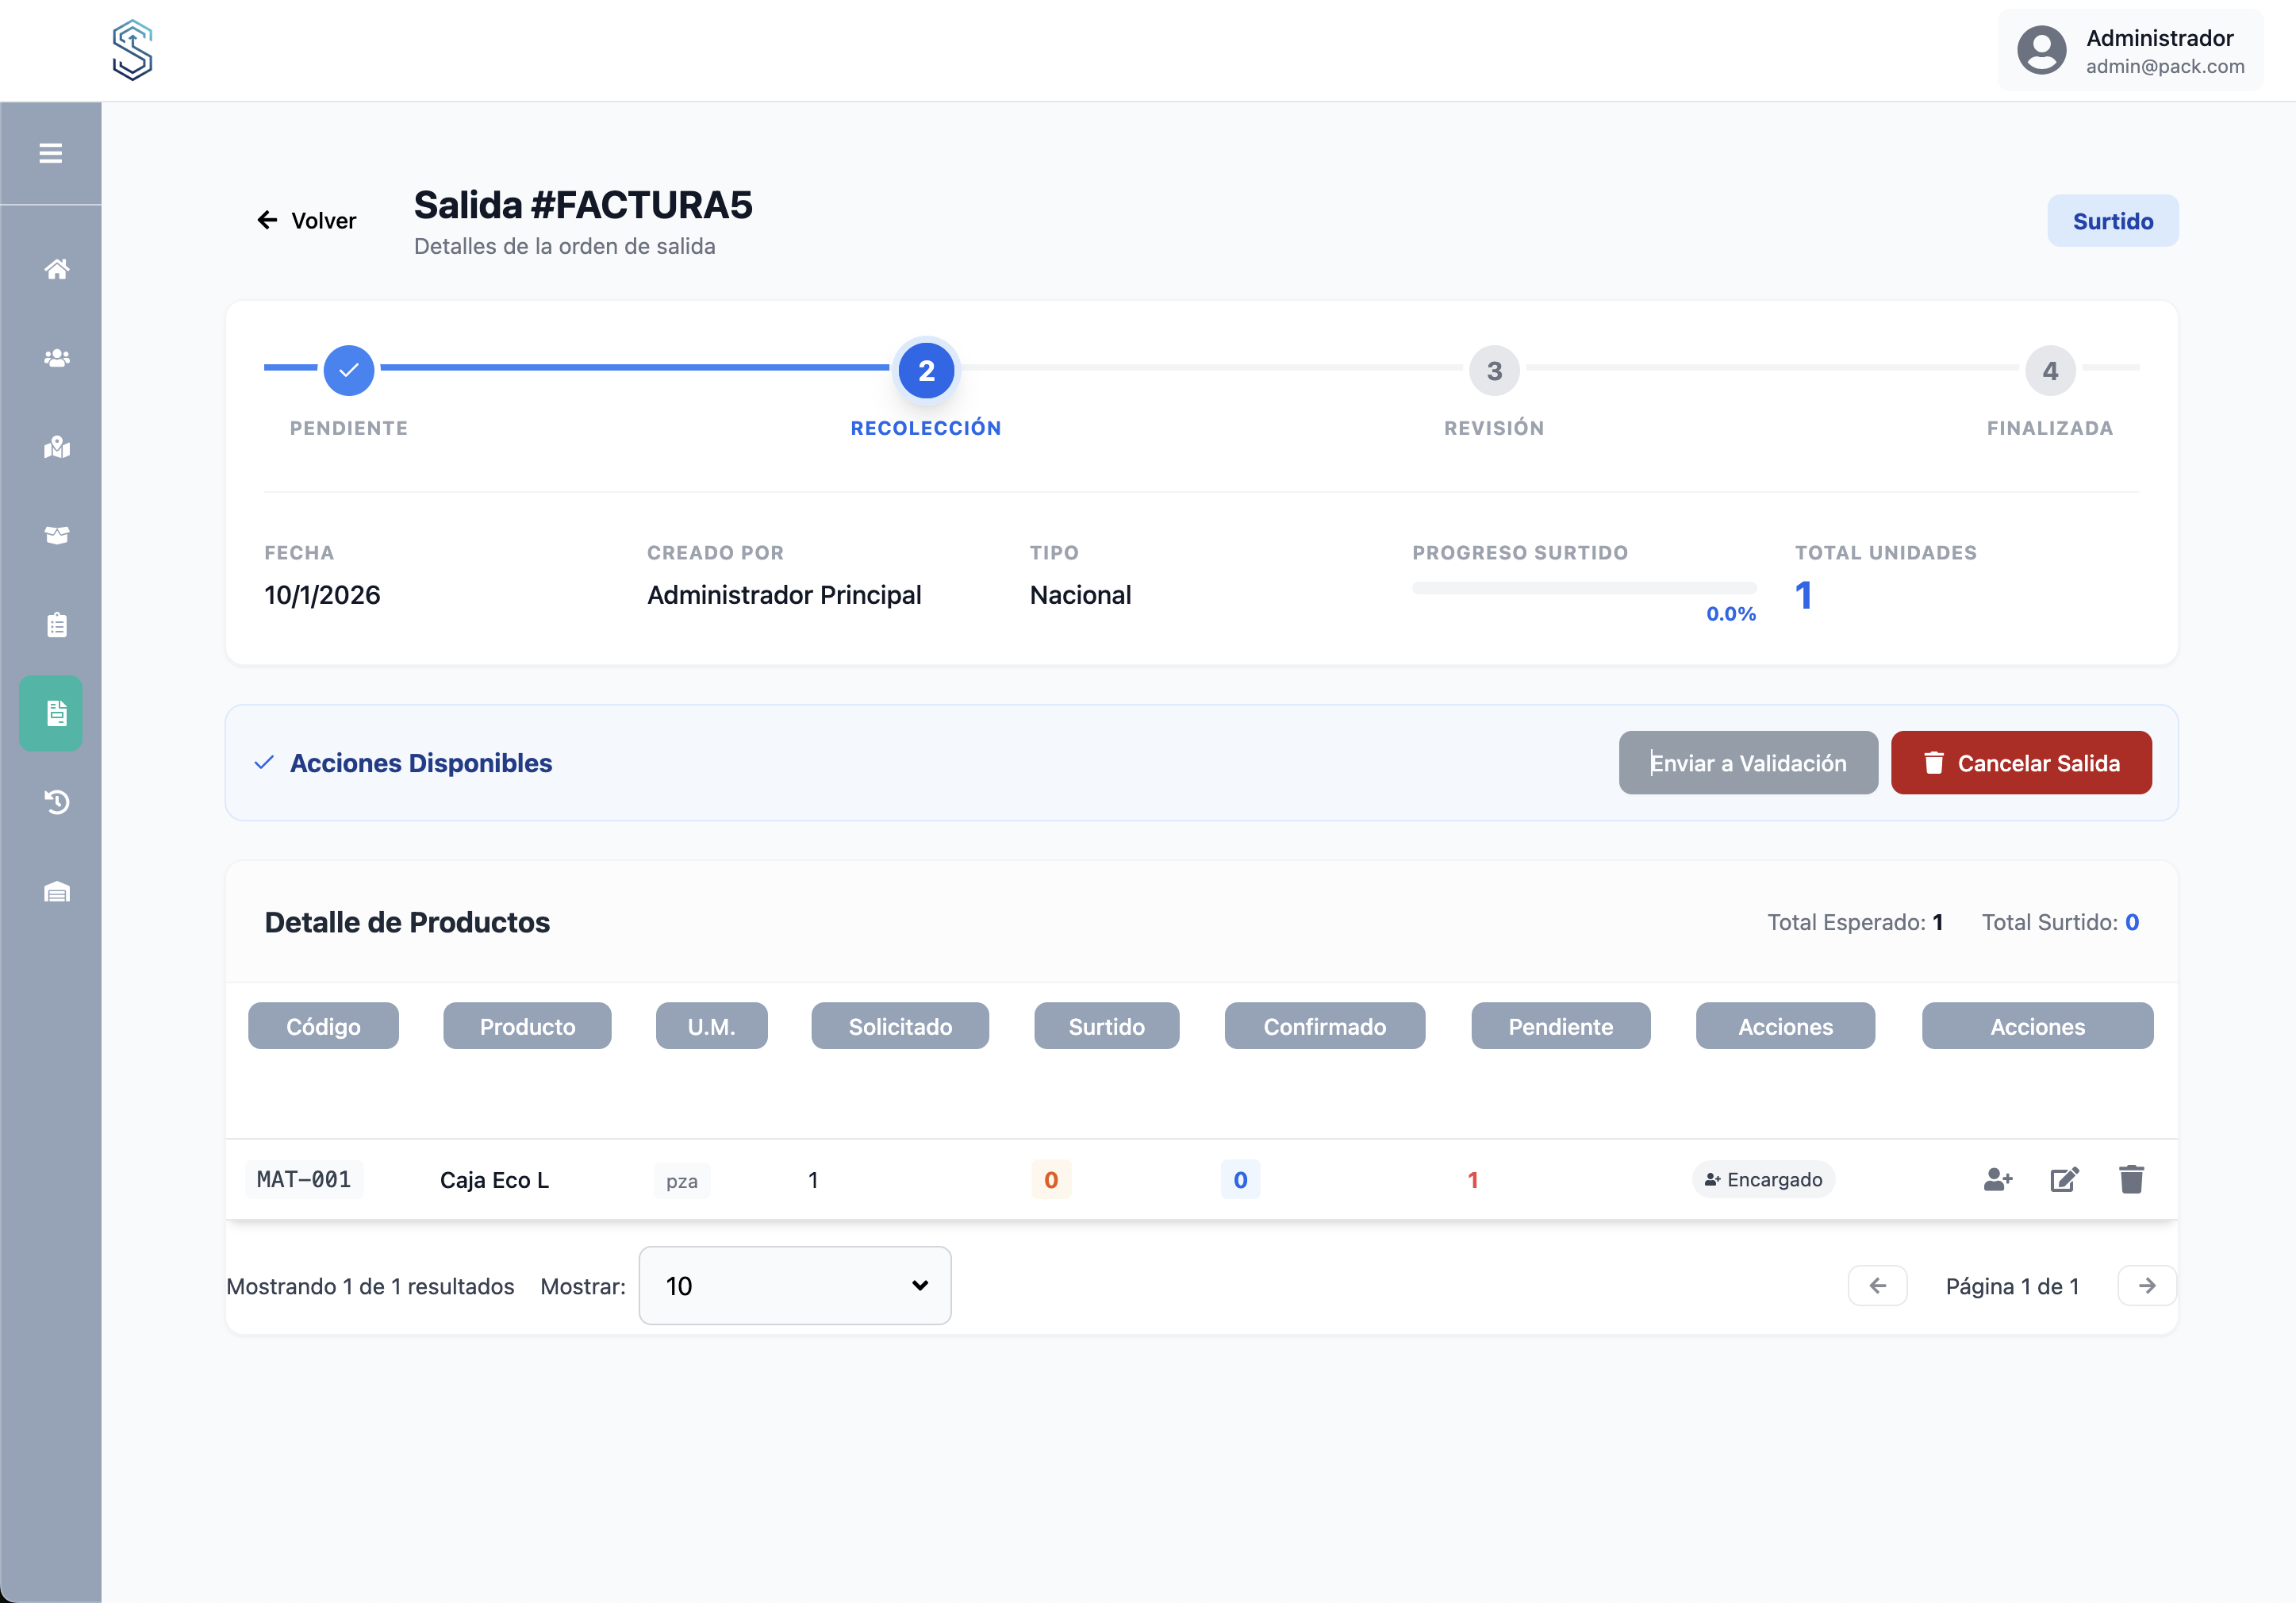
Task: Open the history clock sidebar icon
Action: [57, 802]
